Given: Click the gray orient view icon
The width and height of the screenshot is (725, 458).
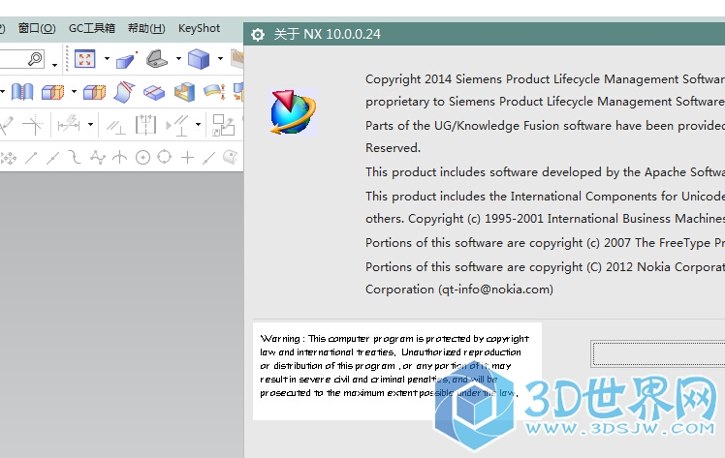Looking at the screenshot, I should pos(157,59).
